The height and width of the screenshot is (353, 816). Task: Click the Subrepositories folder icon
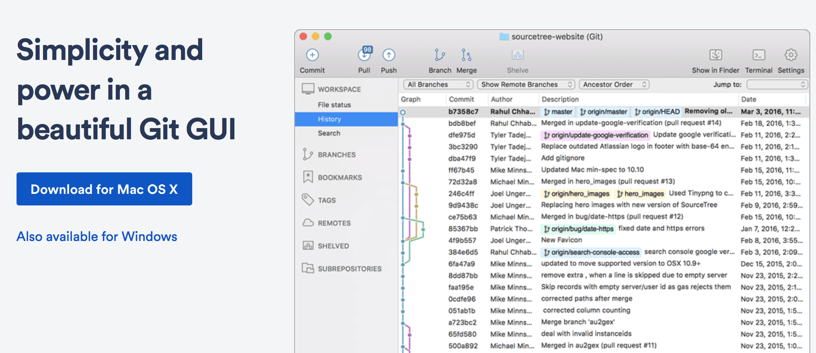tap(308, 268)
